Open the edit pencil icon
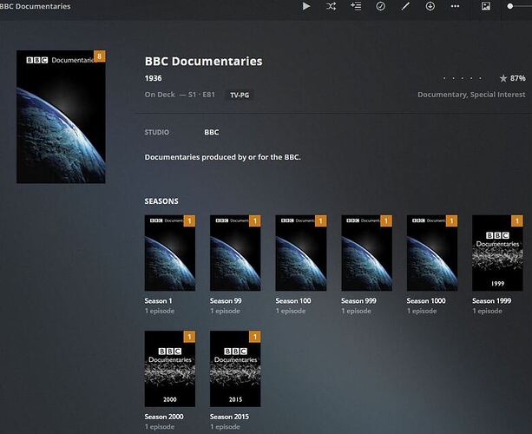Viewport: 532px width, 434px height. pyautogui.click(x=405, y=6)
